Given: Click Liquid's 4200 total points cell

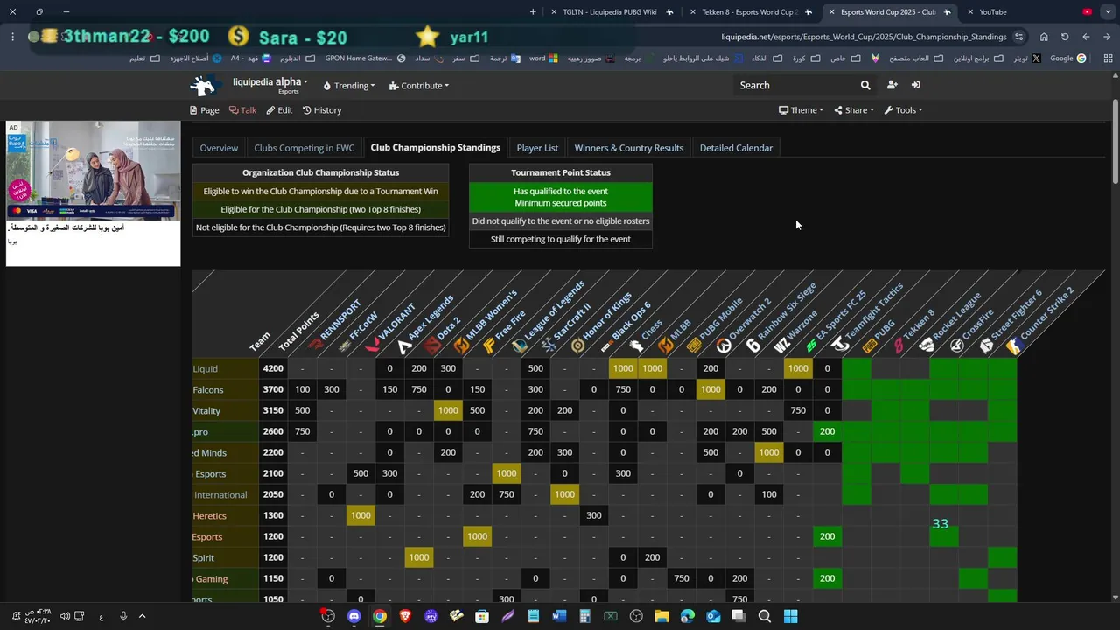Looking at the screenshot, I should pyautogui.click(x=274, y=369).
